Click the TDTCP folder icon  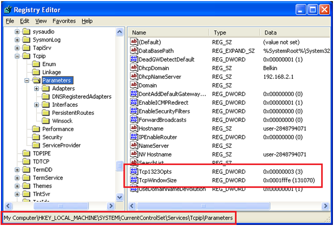[26, 161]
